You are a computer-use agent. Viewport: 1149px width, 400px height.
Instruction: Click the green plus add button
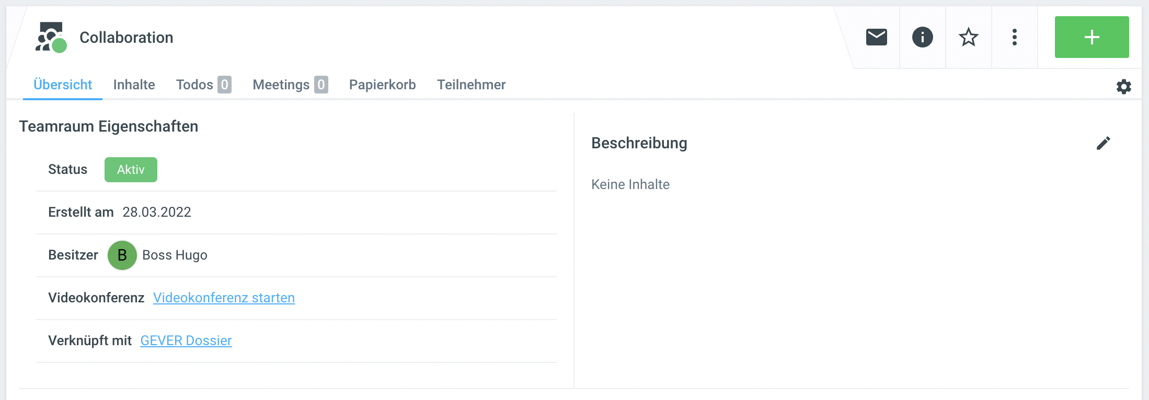(x=1091, y=37)
